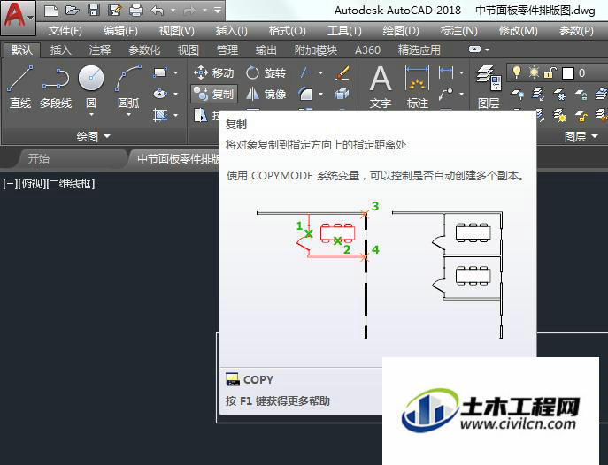Expand the Trim tool dropdown arrow

(x=320, y=72)
